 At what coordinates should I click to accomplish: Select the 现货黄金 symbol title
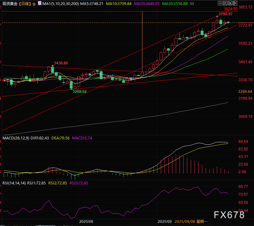10,4
